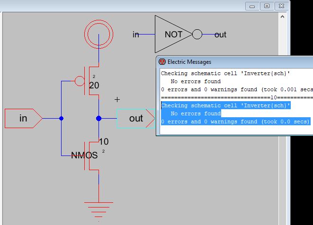
Task: Select the NMOS transistor label
Action: pyautogui.click(x=84, y=155)
